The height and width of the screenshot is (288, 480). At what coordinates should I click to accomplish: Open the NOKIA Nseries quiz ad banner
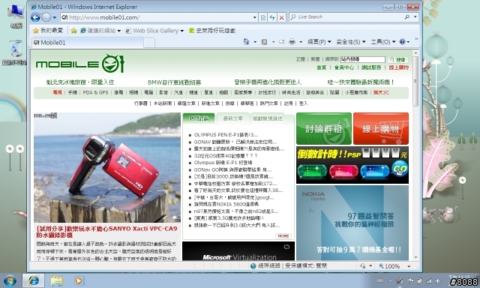pyautogui.click(x=352, y=223)
